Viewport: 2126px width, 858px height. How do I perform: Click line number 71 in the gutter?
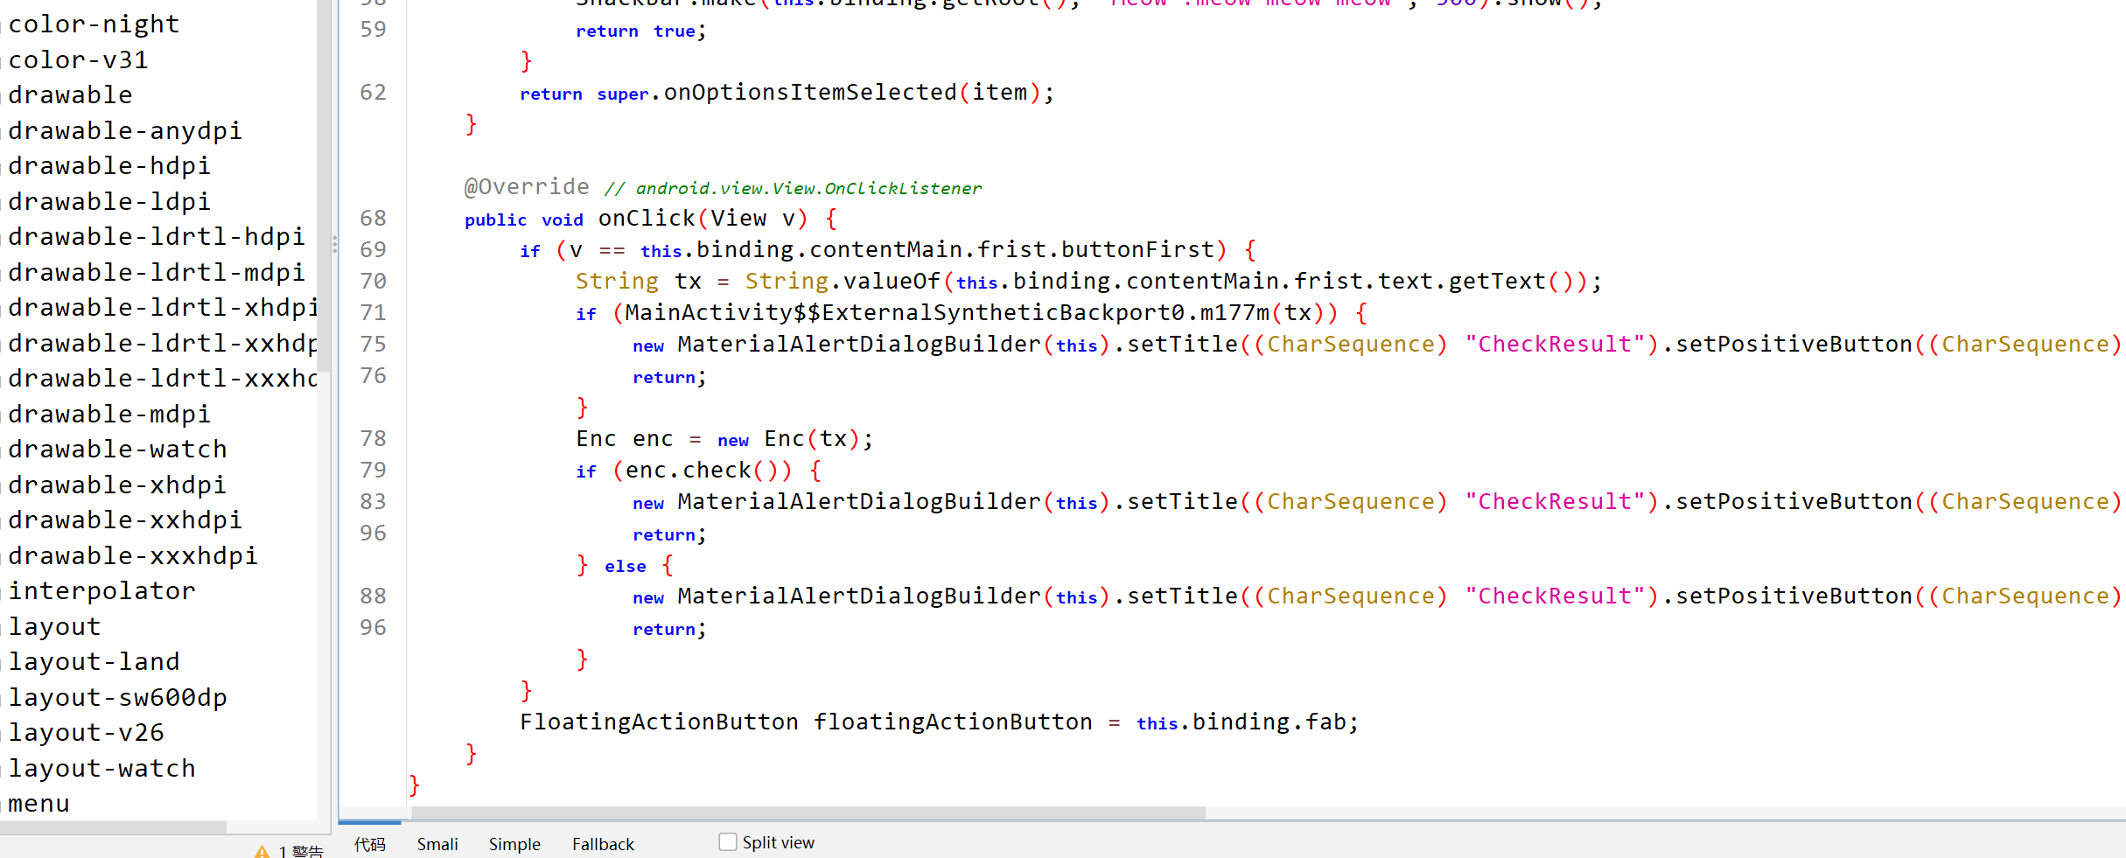tap(373, 312)
